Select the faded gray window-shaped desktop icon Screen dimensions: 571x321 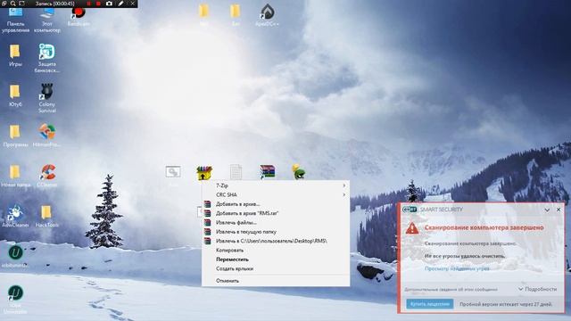click(173, 172)
